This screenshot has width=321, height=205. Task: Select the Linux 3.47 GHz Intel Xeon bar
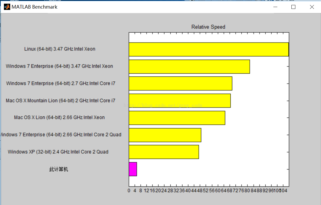pos(209,49)
